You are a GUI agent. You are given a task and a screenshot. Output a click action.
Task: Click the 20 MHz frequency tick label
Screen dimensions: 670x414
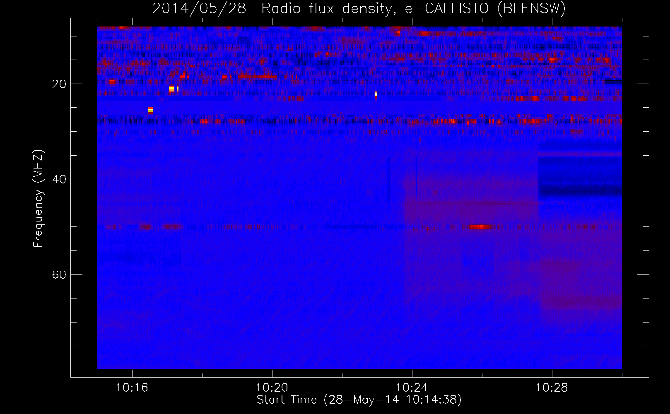point(60,84)
